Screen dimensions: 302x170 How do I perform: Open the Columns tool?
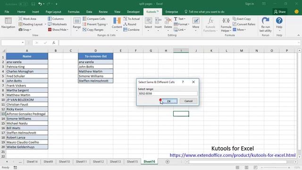[x=56, y=19]
